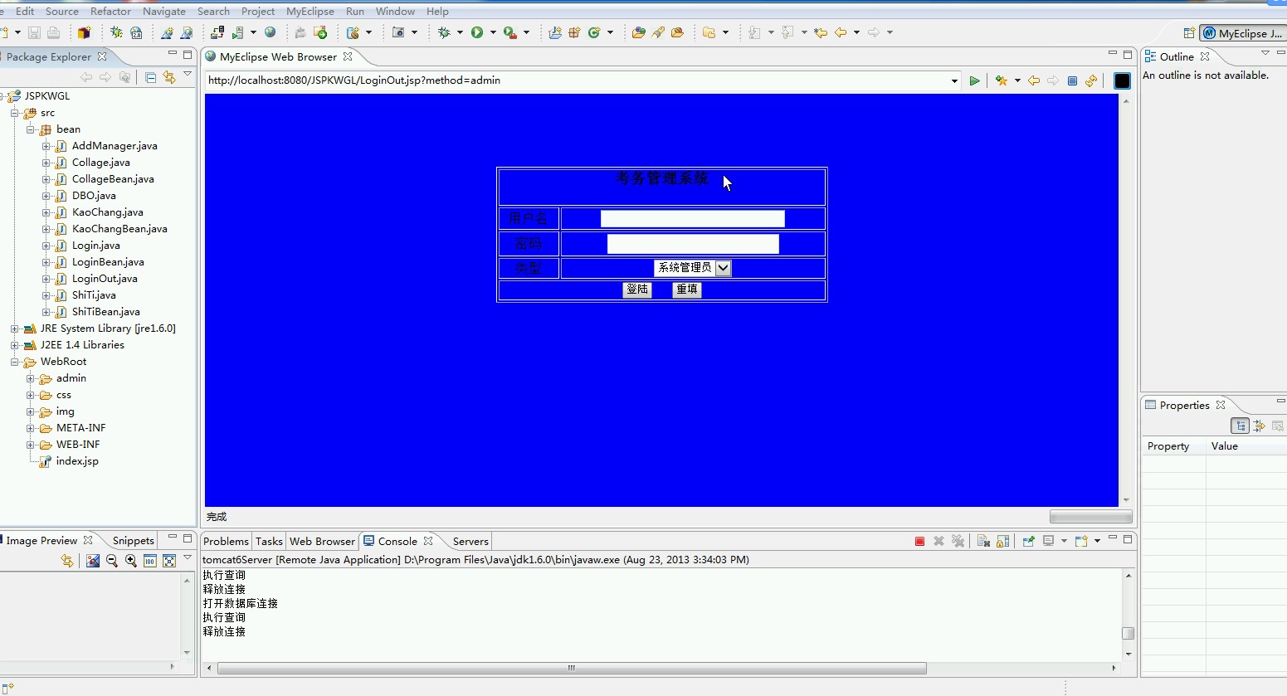Image resolution: width=1287 pixels, height=696 pixels.
Task: Open the Window menu
Action: click(x=395, y=12)
